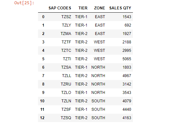The image size is (169, 125).
Task: Select the 1803 value in row 6
Action: (x=127, y=67)
